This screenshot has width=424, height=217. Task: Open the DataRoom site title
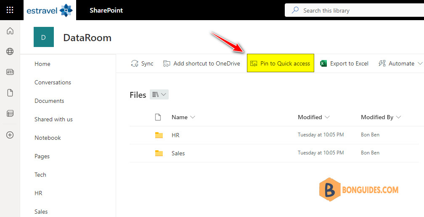pyautogui.click(x=87, y=38)
